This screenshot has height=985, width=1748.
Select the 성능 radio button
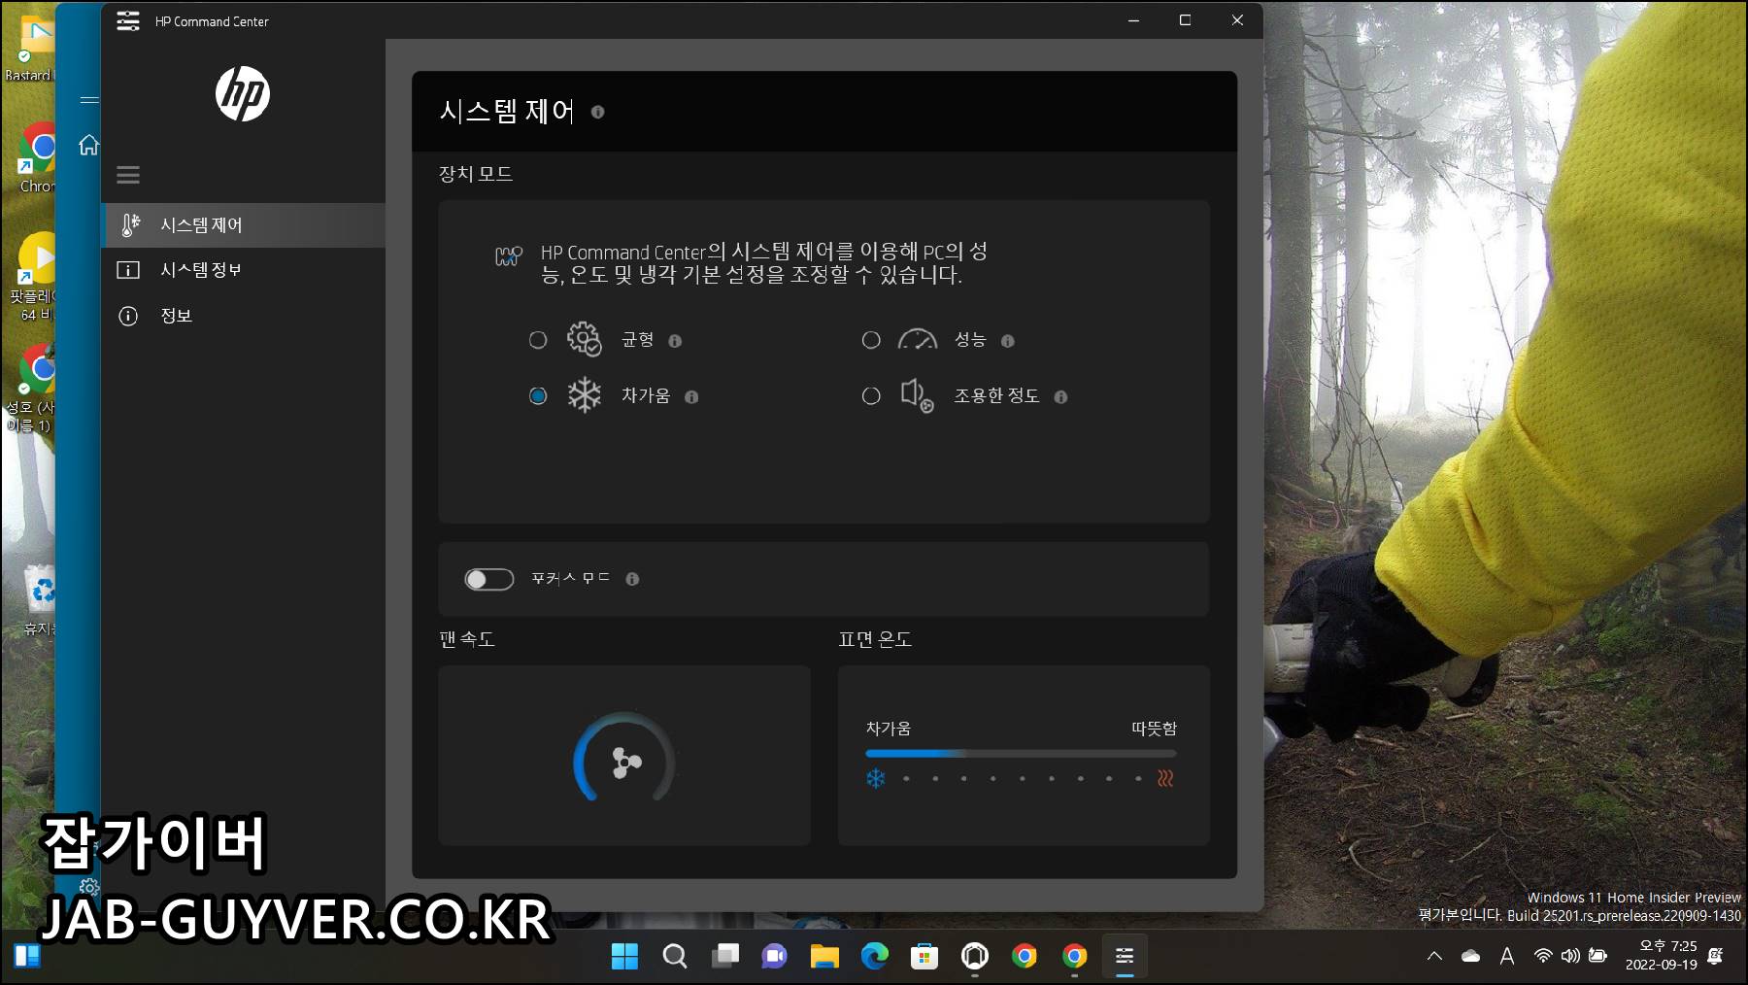point(871,340)
